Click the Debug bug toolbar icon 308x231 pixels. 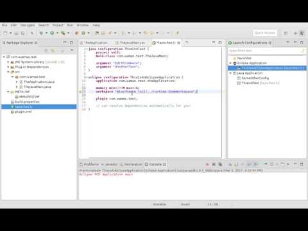click(x=41, y=33)
